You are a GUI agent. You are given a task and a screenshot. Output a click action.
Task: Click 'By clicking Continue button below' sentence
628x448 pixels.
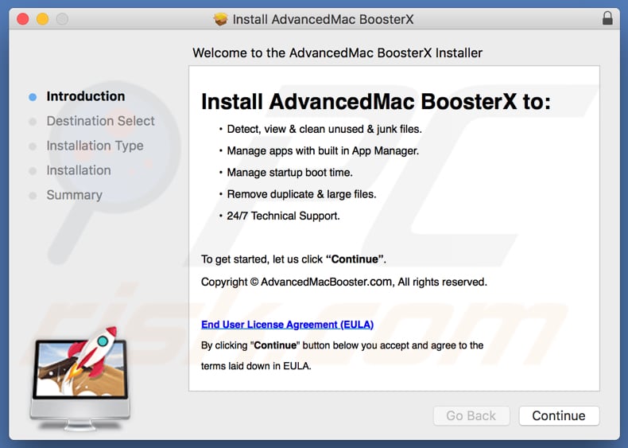[x=342, y=345]
